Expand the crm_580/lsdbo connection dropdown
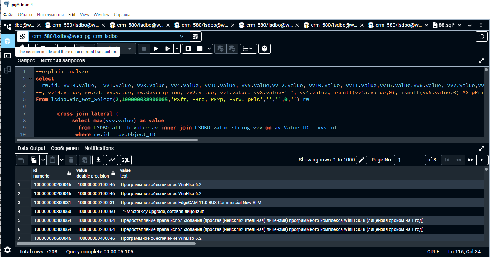Screen dimensions: 490x257 tap(182, 37)
